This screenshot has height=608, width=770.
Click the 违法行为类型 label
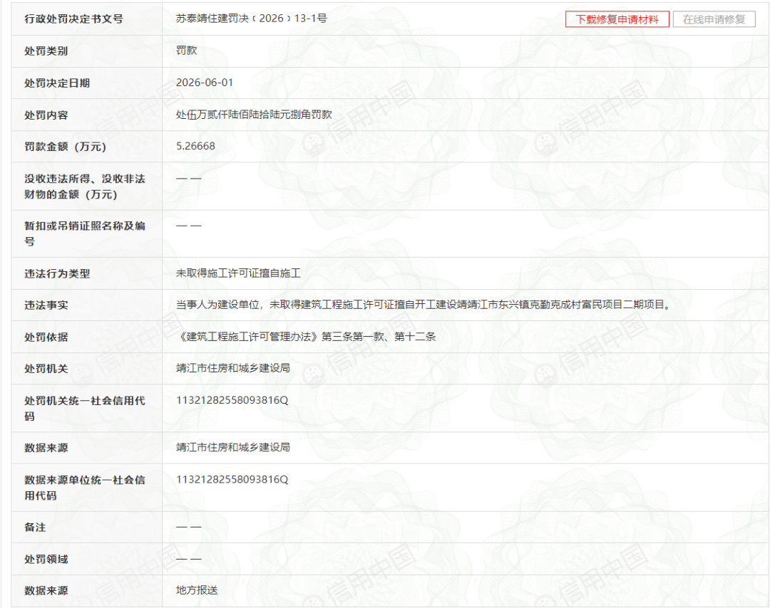coord(57,273)
